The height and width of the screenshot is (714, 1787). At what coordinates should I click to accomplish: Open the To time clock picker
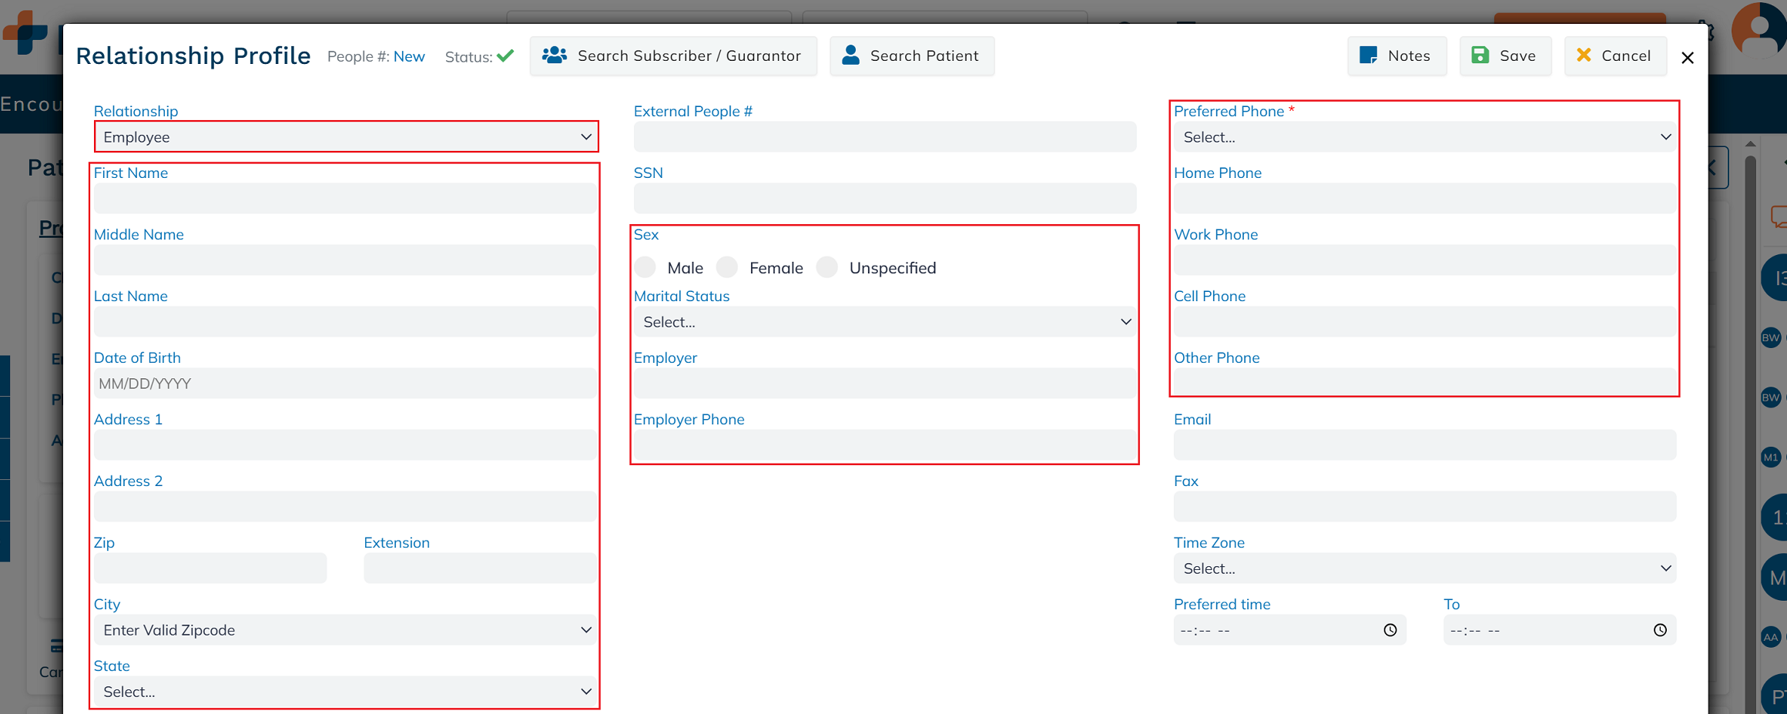click(1659, 630)
